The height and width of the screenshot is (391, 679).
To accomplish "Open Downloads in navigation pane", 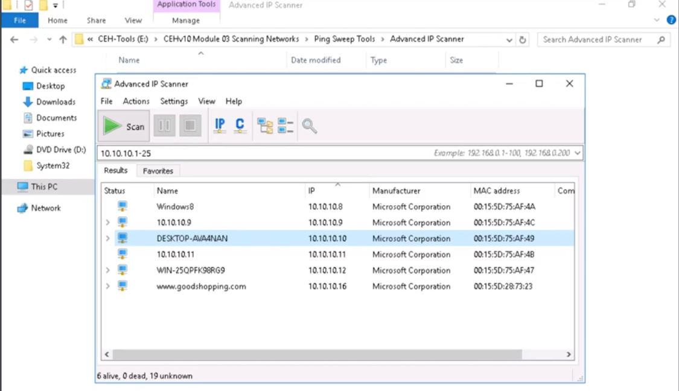I will [x=56, y=102].
